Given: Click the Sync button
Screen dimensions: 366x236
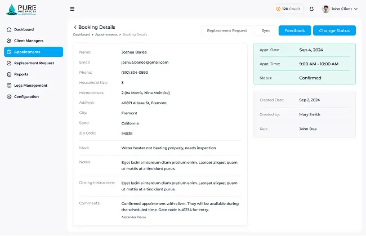Looking at the screenshot, I should click(266, 30).
